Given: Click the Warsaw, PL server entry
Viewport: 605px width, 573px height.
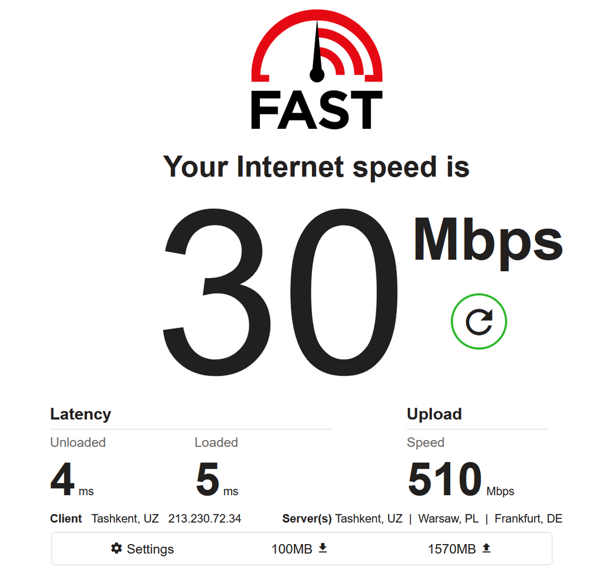Looking at the screenshot, I should point(448,518).
